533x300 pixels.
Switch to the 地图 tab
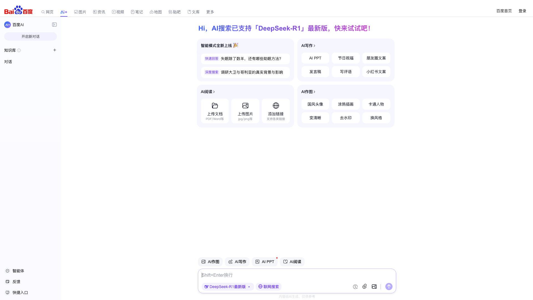pos(156,12)
